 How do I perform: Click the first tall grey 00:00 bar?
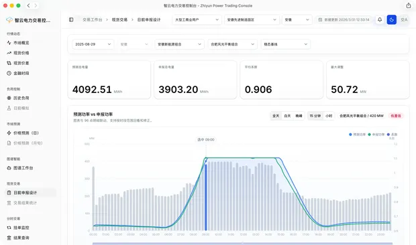(x=93, y=198)
